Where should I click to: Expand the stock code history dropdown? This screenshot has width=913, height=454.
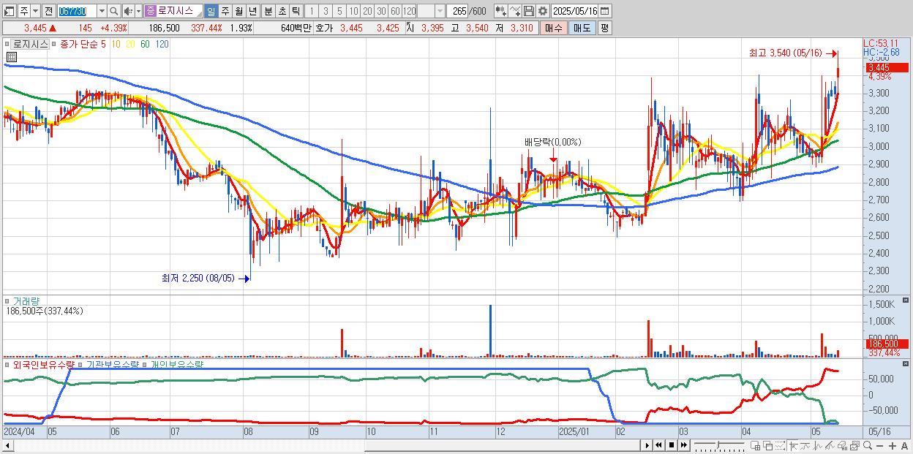pyautogui.click(x=102, y=11)
